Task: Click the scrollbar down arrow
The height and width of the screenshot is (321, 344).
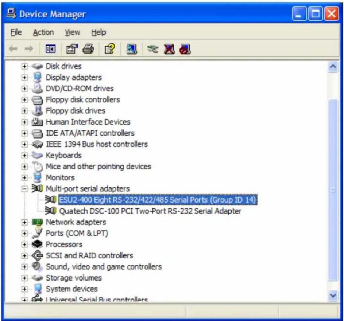Action: (333, 295)
